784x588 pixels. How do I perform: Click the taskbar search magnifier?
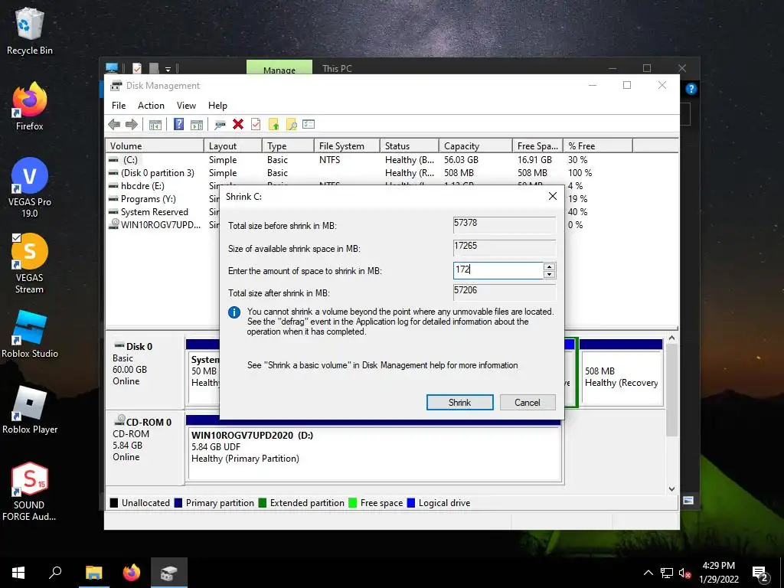[x=55, y=573]
